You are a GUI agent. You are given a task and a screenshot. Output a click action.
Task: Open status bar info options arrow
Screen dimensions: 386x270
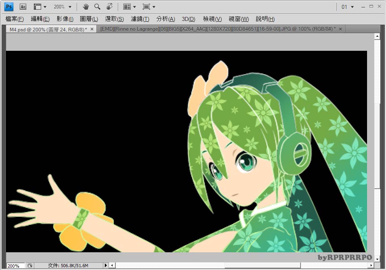click(106, 266)
